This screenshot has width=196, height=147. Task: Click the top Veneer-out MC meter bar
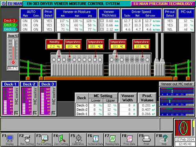(x=177, y=91)
